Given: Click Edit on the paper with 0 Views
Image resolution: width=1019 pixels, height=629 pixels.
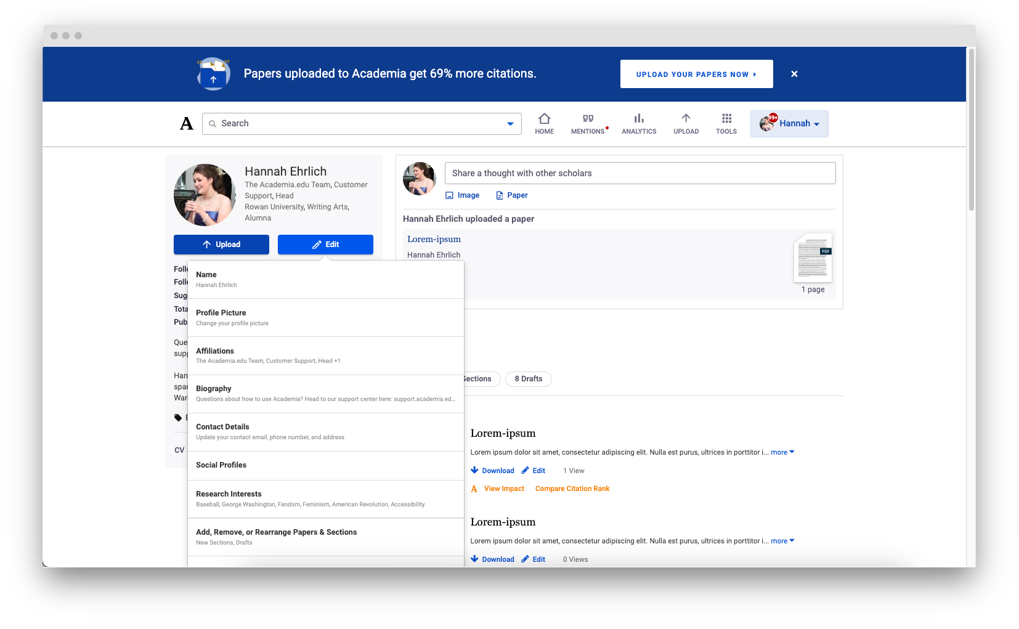Looking at the screenshot, I should pyautogui.click(x=533, y=559).
